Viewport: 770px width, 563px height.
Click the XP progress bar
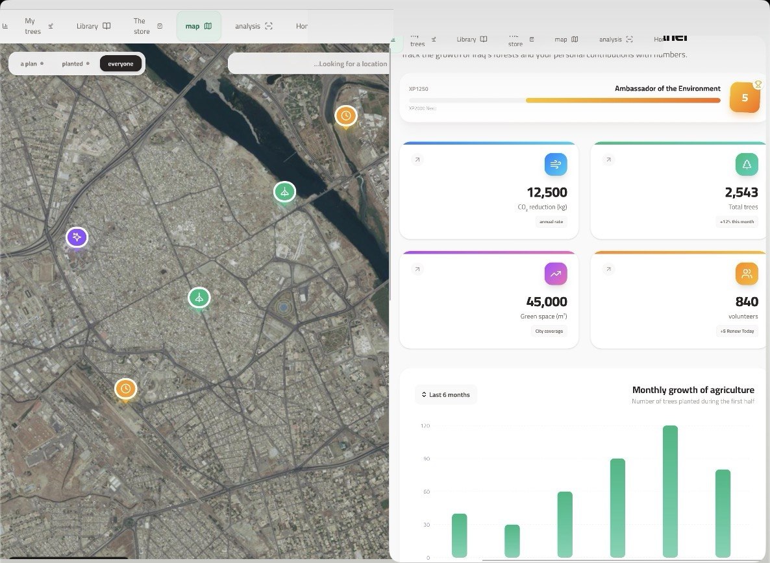[565, 101]
